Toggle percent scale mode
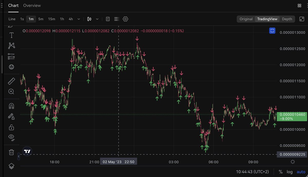 click(x=281, y=172)
